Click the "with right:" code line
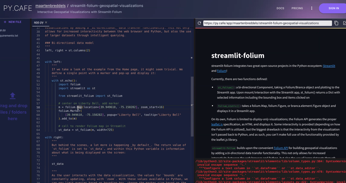The width and height of the screenshot is (346, 183). point(54,138)
